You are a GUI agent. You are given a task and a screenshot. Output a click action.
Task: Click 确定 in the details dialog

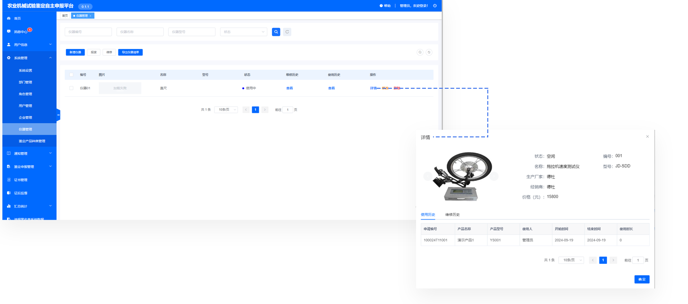click(x=642, y=279)
